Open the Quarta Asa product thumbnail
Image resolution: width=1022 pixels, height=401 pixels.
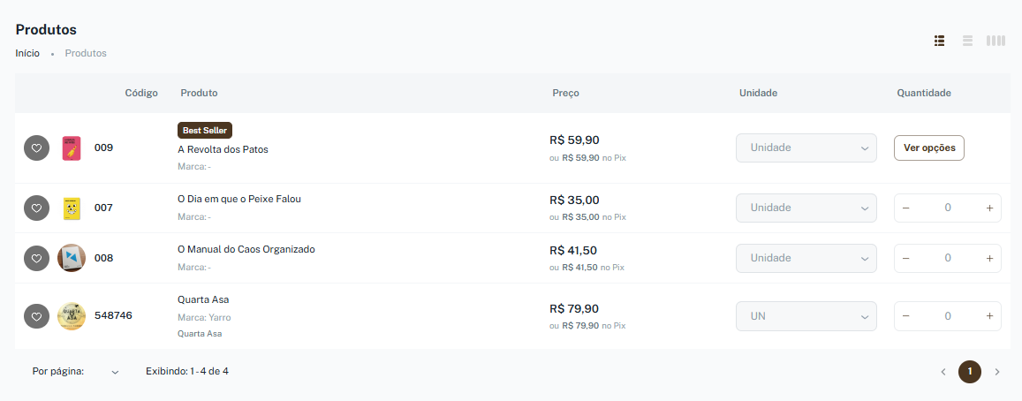(x=72, y=316)
